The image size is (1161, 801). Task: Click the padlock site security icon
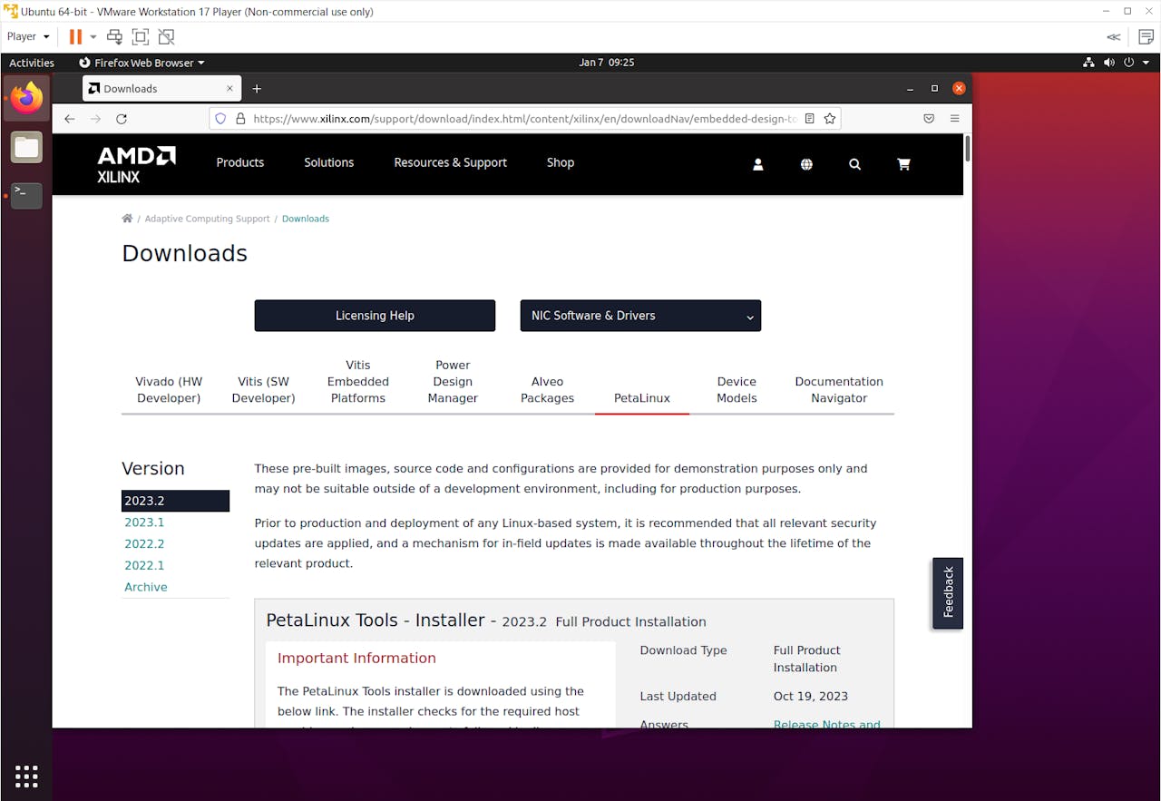click(240, 119)
